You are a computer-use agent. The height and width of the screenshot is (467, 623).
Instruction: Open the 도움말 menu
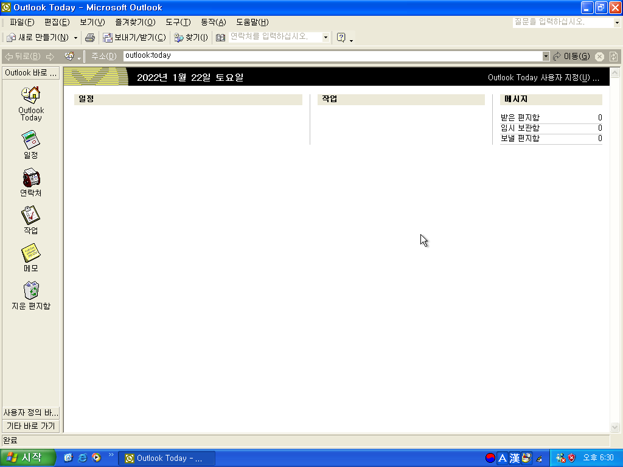pos(252,22)
